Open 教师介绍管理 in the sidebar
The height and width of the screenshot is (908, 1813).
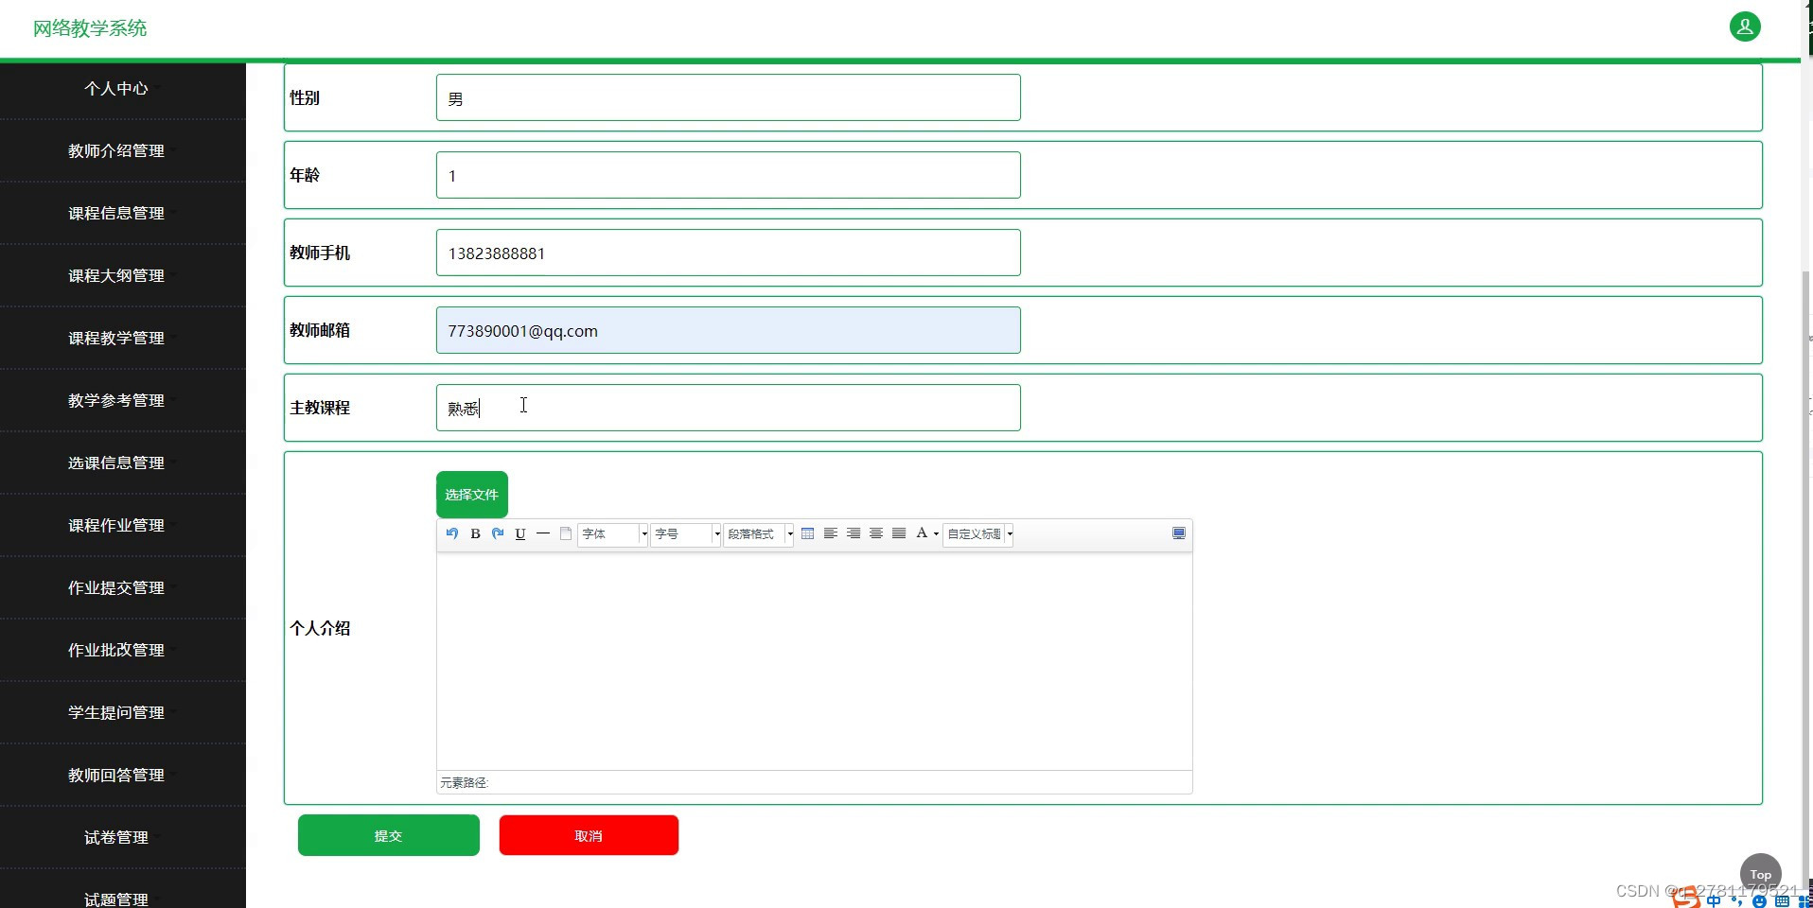pyautogui.click(x=116, y=150)
